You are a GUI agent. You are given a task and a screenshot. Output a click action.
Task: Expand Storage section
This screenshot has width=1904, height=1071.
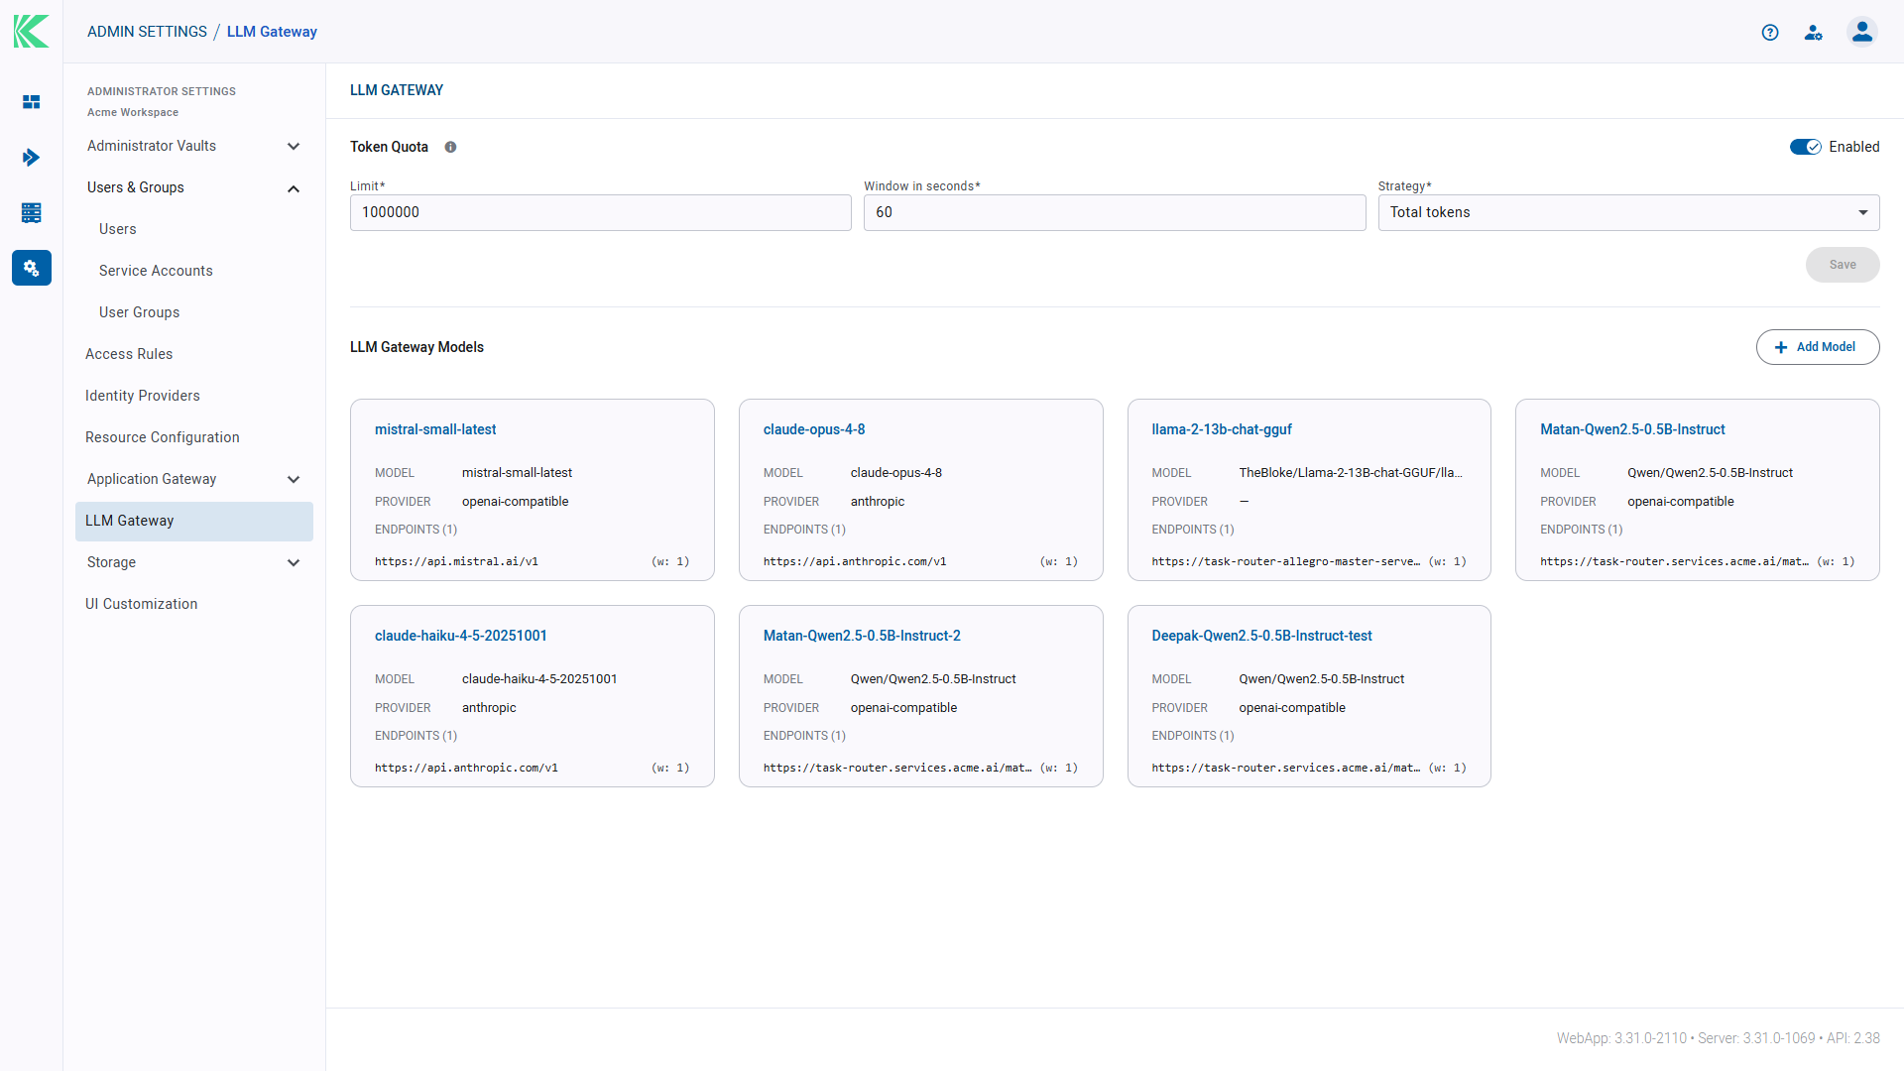194,562
